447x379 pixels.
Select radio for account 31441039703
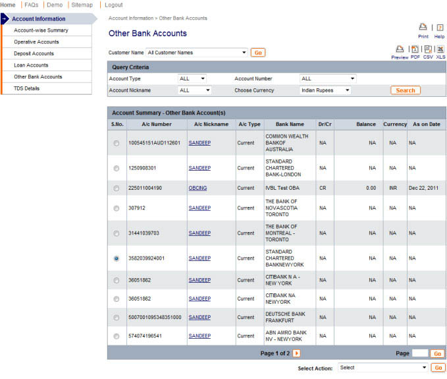coord(117,233)
